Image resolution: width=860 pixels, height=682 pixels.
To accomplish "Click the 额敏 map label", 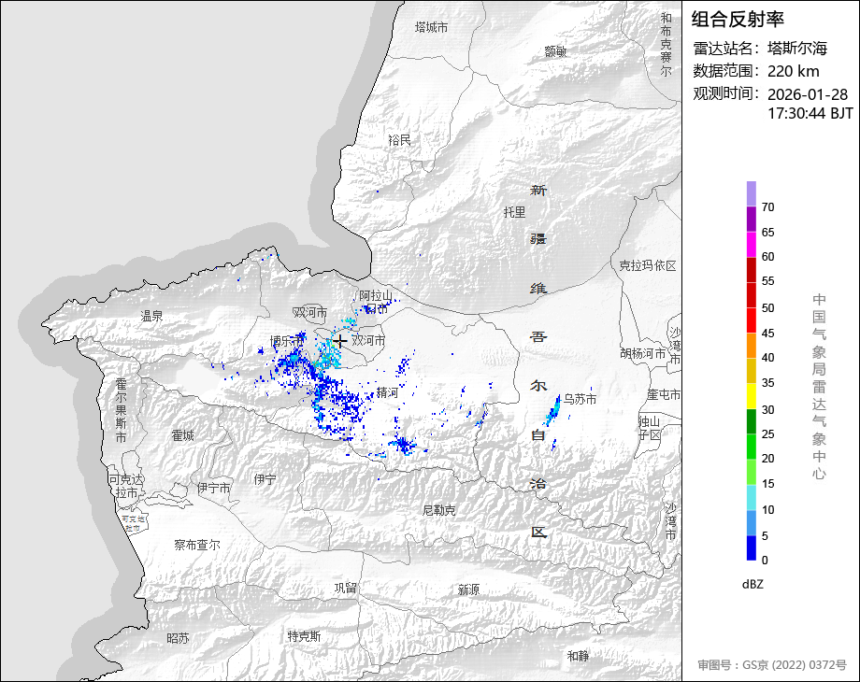I will pyautogui.click(x=555, y=51).
